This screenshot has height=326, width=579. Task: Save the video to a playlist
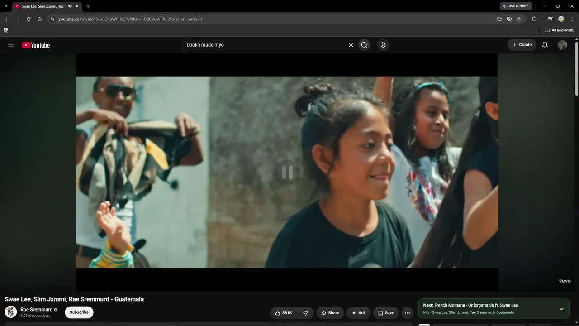(386, 313)
